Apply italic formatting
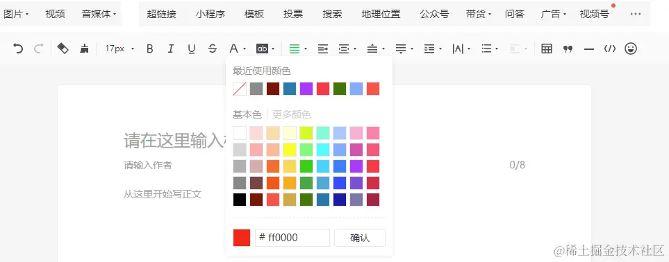 (171, 49)
